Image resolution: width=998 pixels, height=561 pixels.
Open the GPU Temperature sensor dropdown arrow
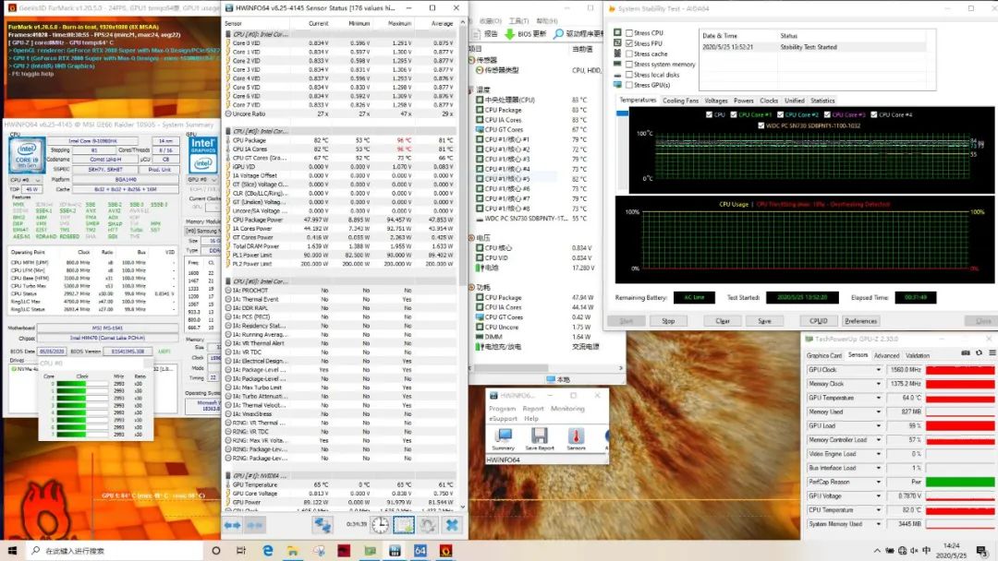[879, 398]
